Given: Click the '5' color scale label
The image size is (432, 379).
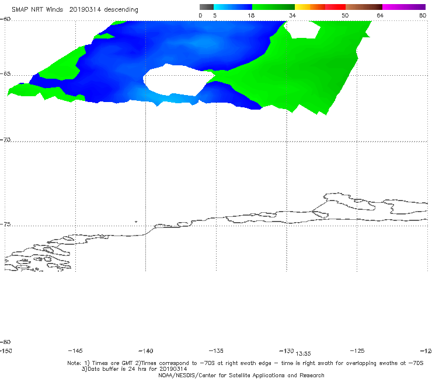Looking at the screenshot, I should coord(215,16).
